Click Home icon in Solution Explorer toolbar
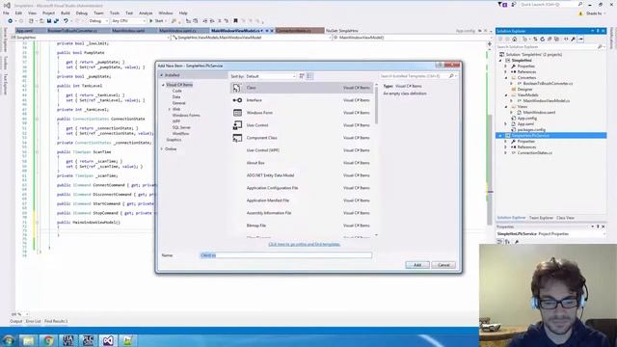Image resolution: width=617 pixels, height=347 pixels. (514, 40)
